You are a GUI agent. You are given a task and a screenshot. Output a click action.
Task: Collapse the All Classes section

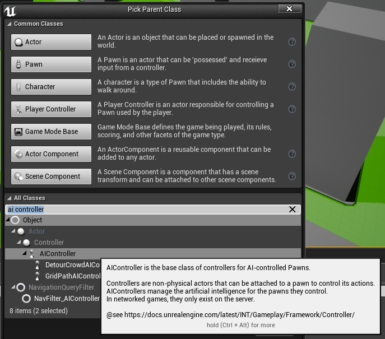(9, 198)
